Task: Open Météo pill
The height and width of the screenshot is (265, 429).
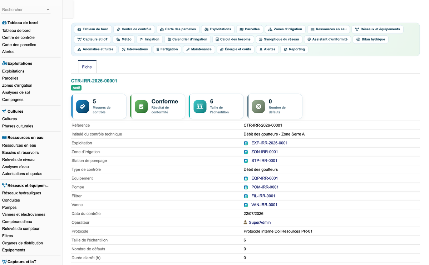Action: (x=124, y=39)
